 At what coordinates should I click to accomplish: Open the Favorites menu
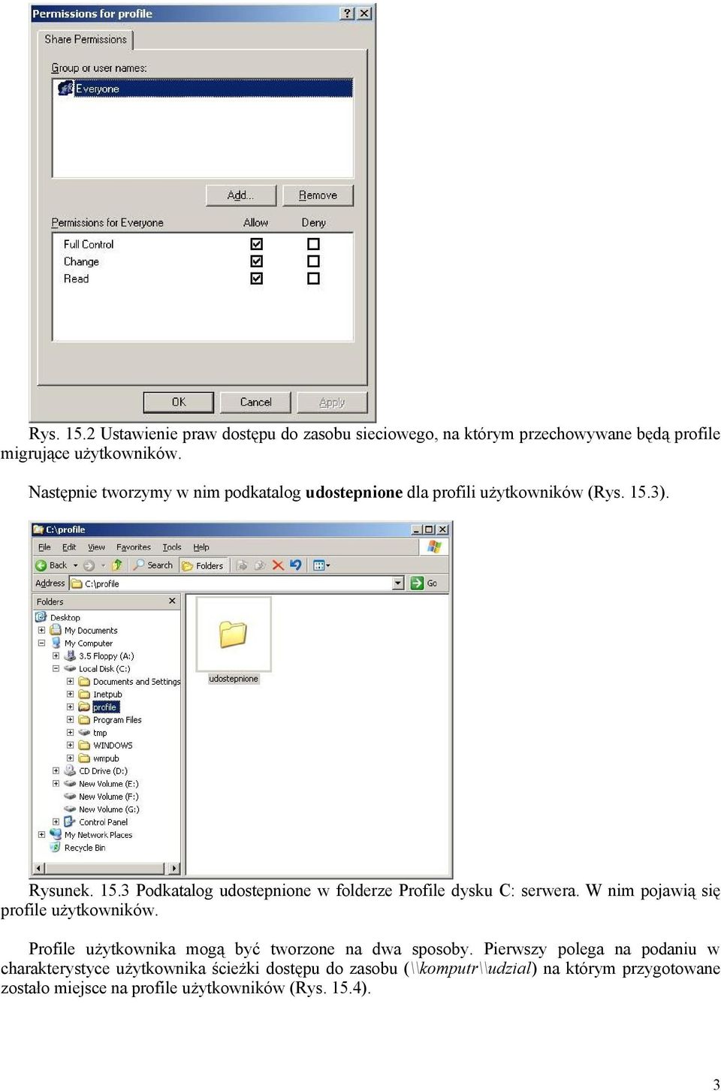tap(134, 547)
